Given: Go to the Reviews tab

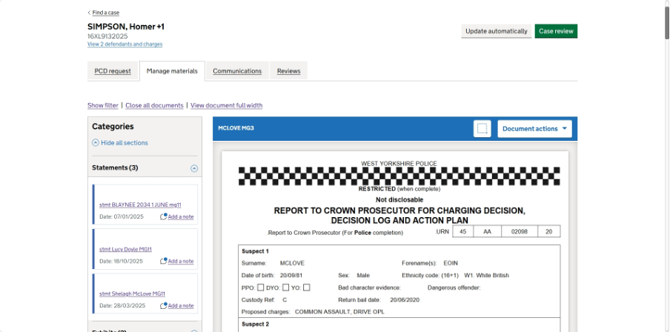Looking at the screenshot, I should 288,71.
